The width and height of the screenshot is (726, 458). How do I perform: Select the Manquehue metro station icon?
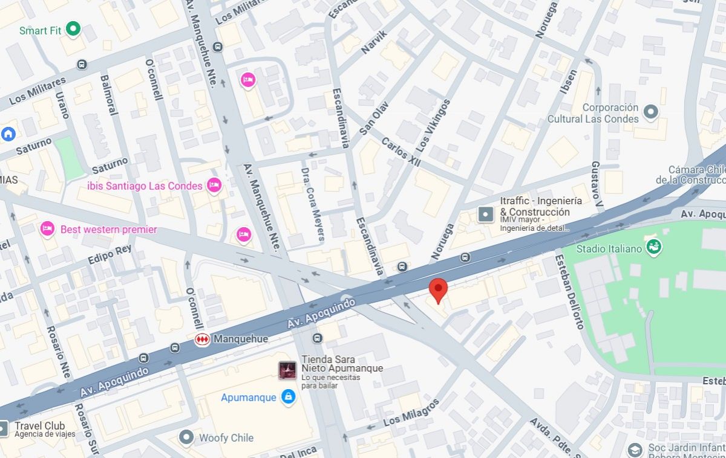[202, 340]
